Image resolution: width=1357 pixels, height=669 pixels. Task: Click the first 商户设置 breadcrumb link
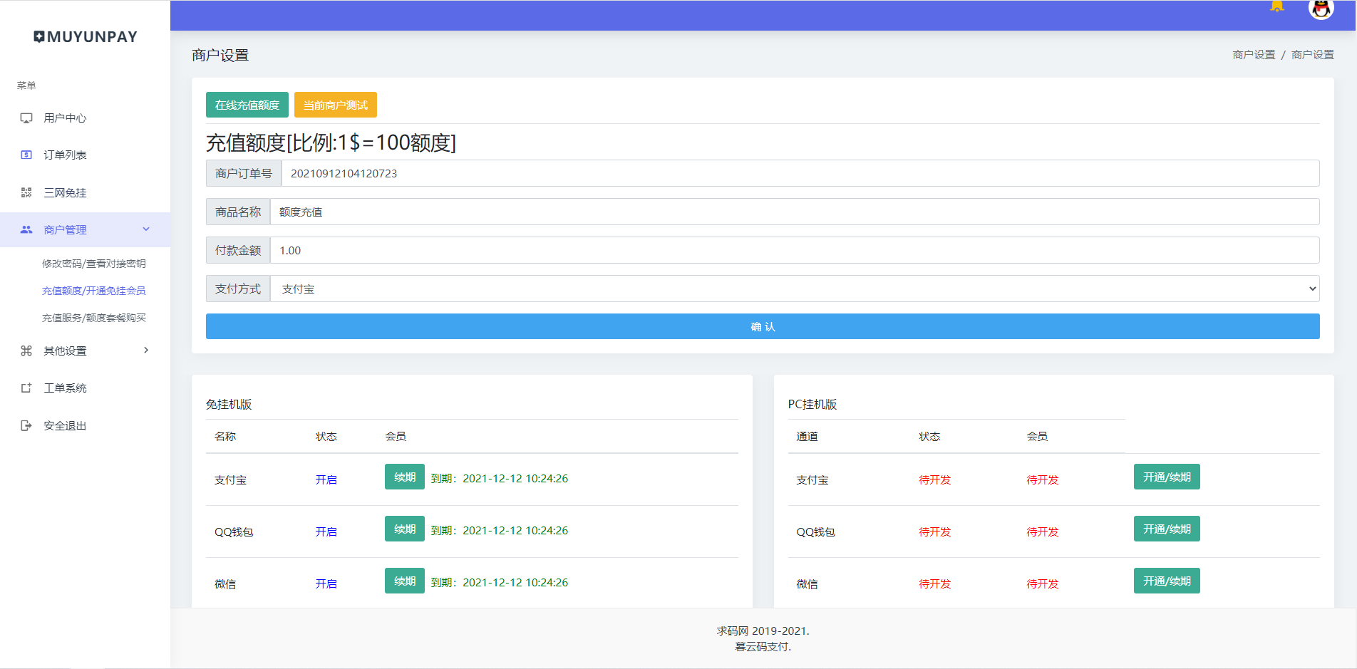(1254, 55)
